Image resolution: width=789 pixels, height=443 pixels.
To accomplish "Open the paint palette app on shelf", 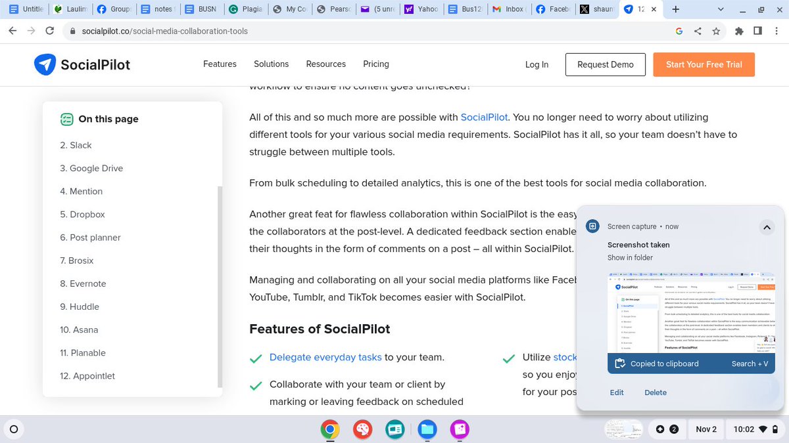I will [362, 429].
